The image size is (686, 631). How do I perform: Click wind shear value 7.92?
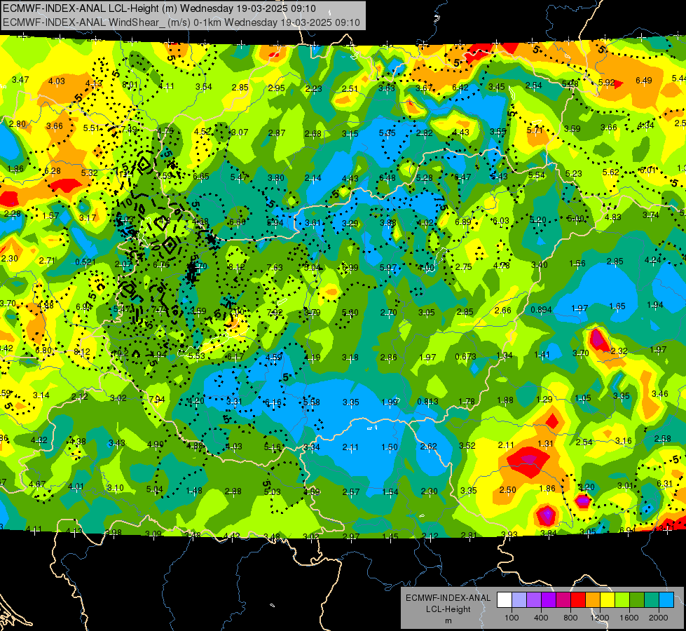point(275,312)
